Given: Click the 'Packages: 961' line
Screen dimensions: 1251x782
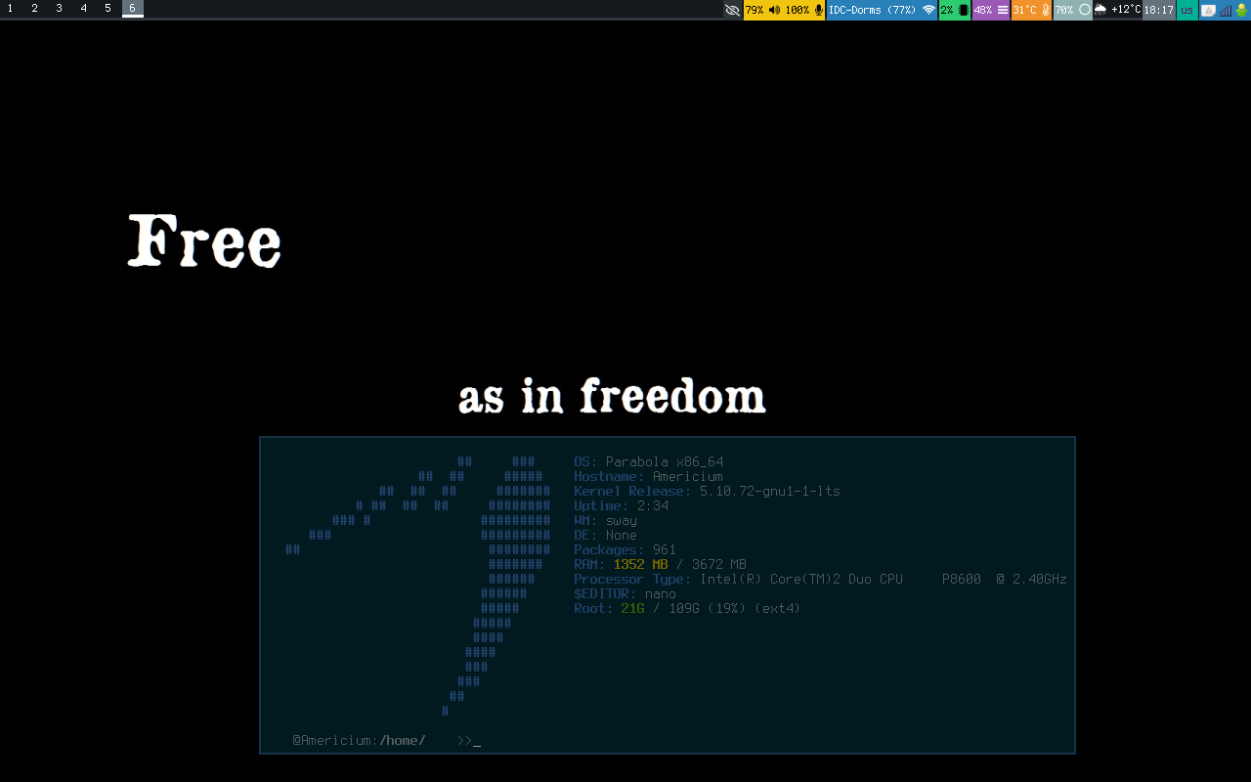Looking at the screenshot, I should 625,550.
